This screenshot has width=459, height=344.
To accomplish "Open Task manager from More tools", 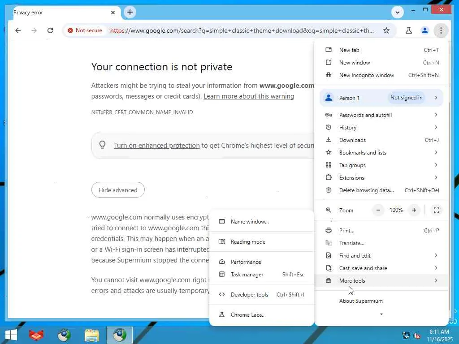I will (x=247, y=275).
